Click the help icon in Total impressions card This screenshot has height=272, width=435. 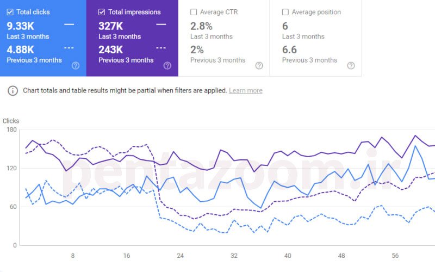[x=167, y=66]
